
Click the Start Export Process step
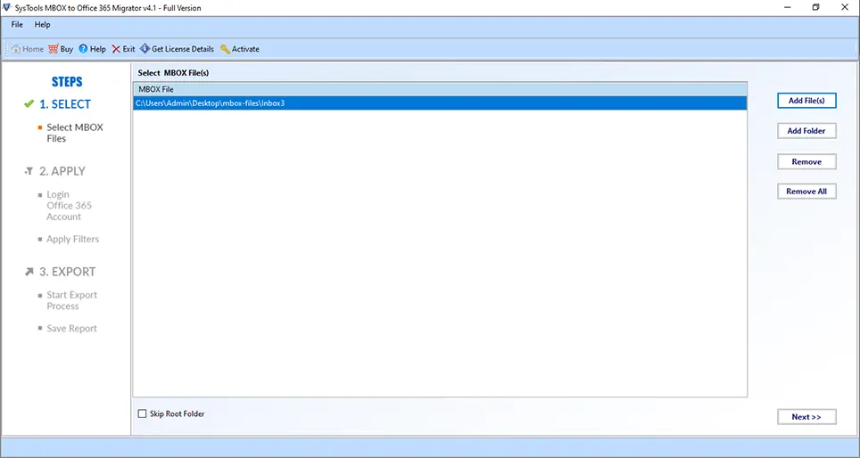point(71,300)
